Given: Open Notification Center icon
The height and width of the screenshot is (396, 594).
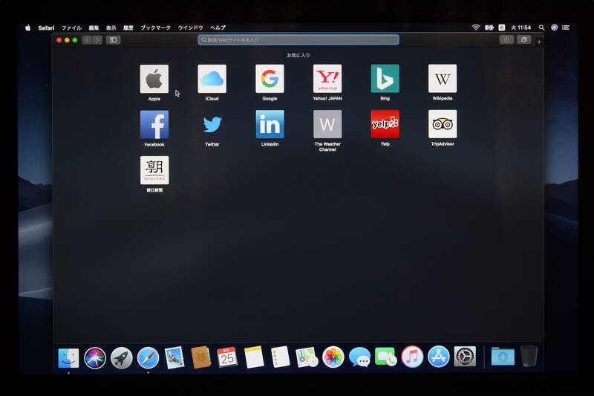Looking at the screenshot, I should point(566,27).
